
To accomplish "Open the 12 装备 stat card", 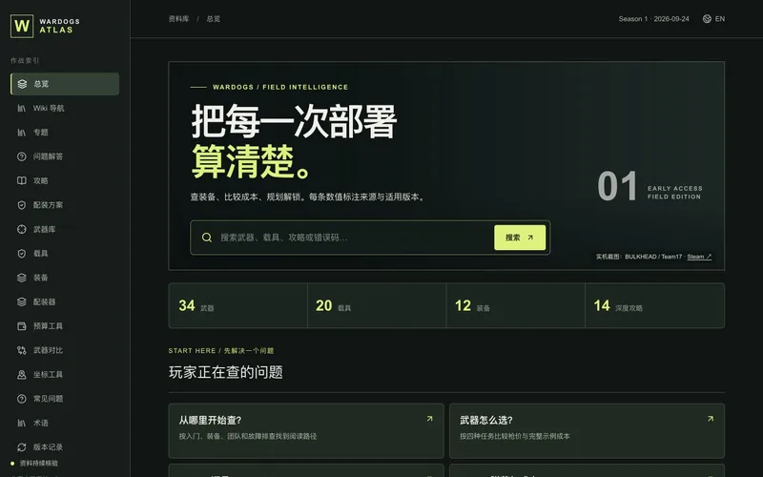I will [516, 305].
